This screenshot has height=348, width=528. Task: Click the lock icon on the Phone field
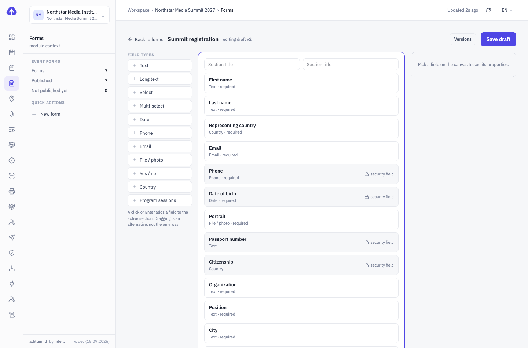367,174
